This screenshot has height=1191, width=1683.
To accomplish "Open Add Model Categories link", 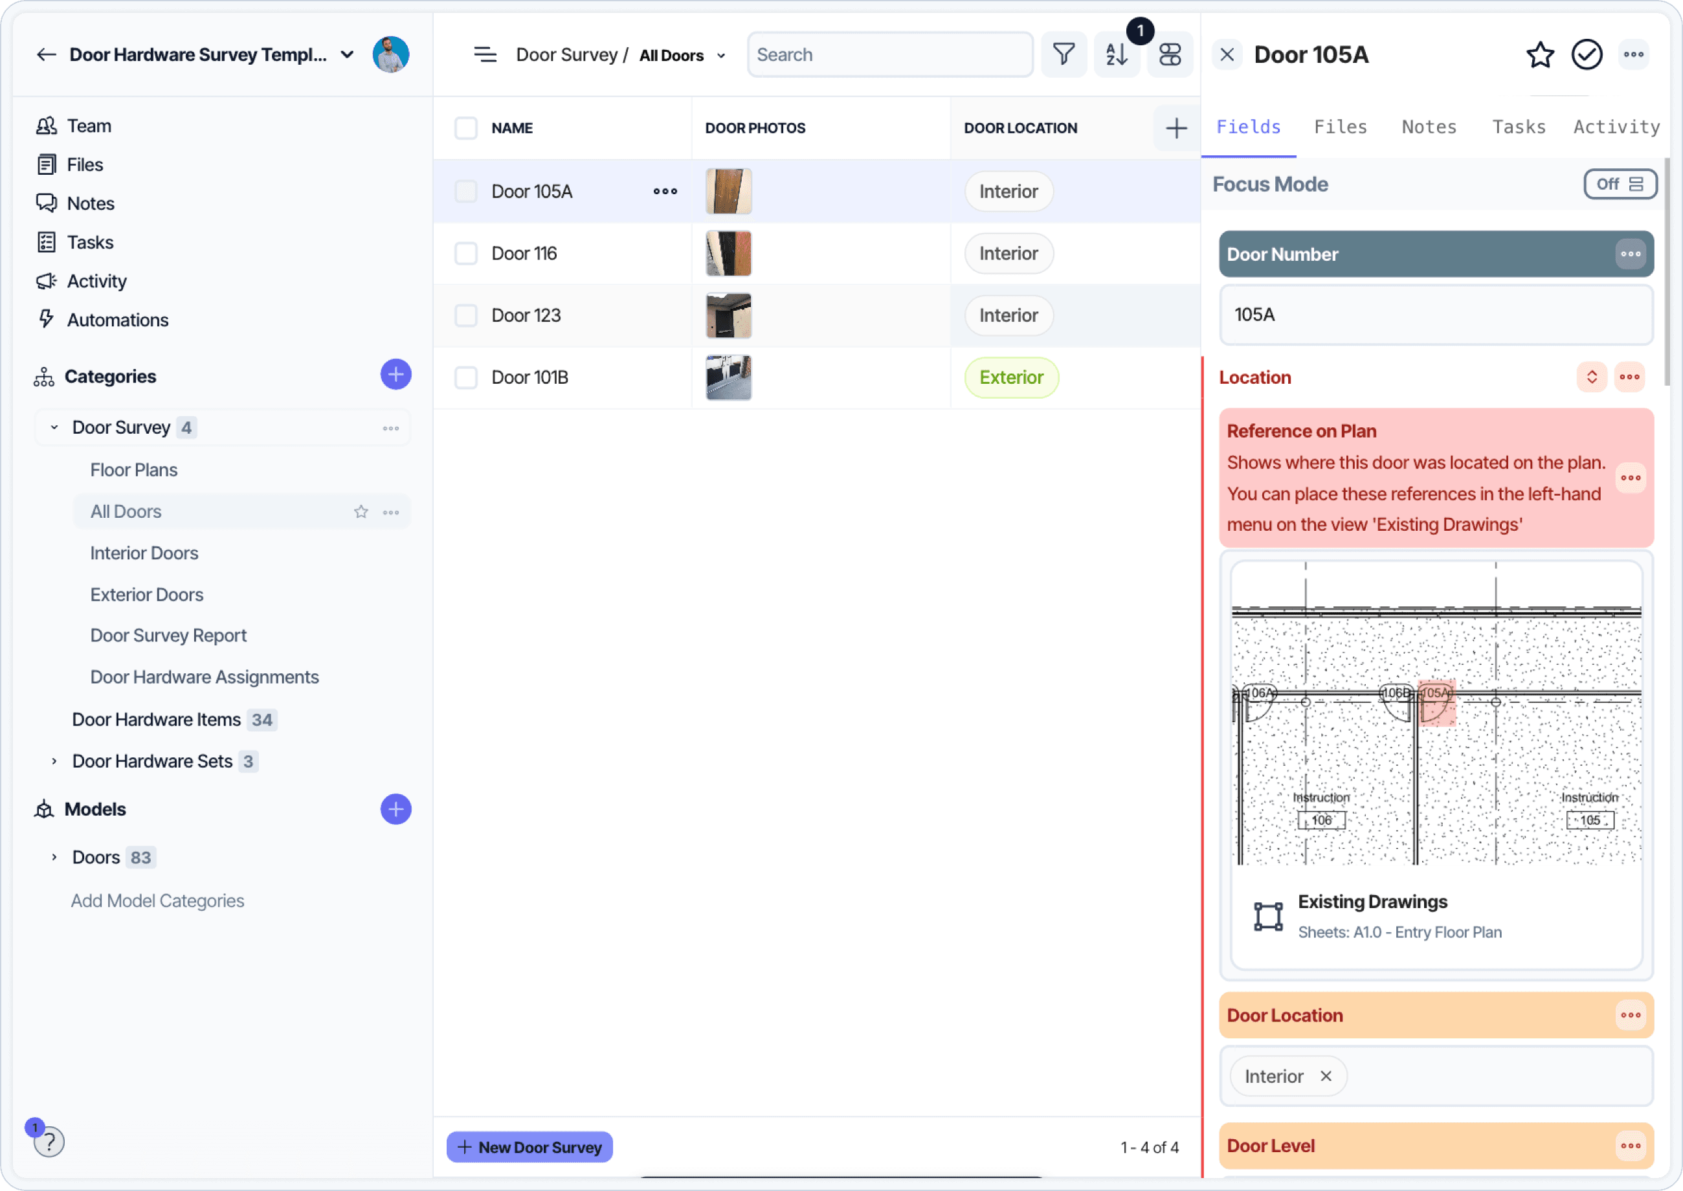I will [157, 900].
